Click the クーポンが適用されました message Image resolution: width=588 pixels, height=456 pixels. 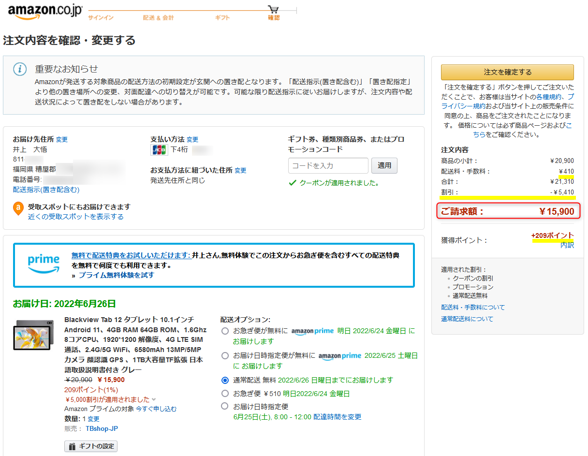pyautogui.click(x=339, y=183)
